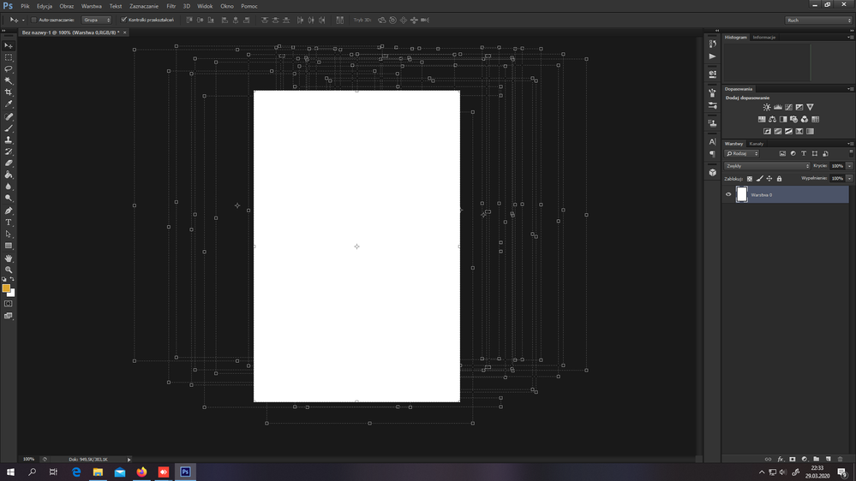The image size is (856, 481).
Task: Swap foreground and background colors
Action: click(x=12, y=279)
